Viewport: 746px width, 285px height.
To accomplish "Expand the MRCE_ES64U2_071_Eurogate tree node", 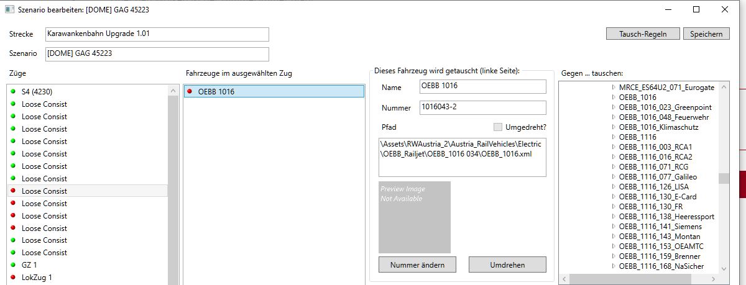I will pos(613,88).
